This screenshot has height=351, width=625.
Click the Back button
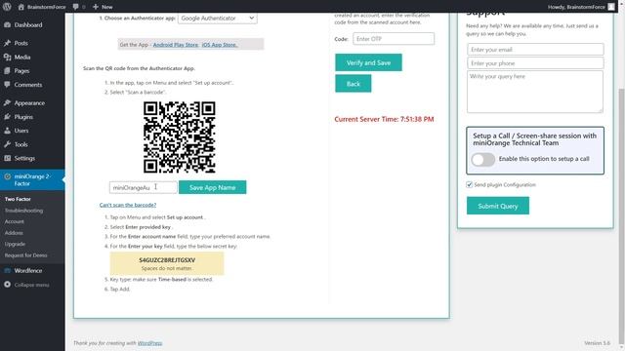point(354,84)
